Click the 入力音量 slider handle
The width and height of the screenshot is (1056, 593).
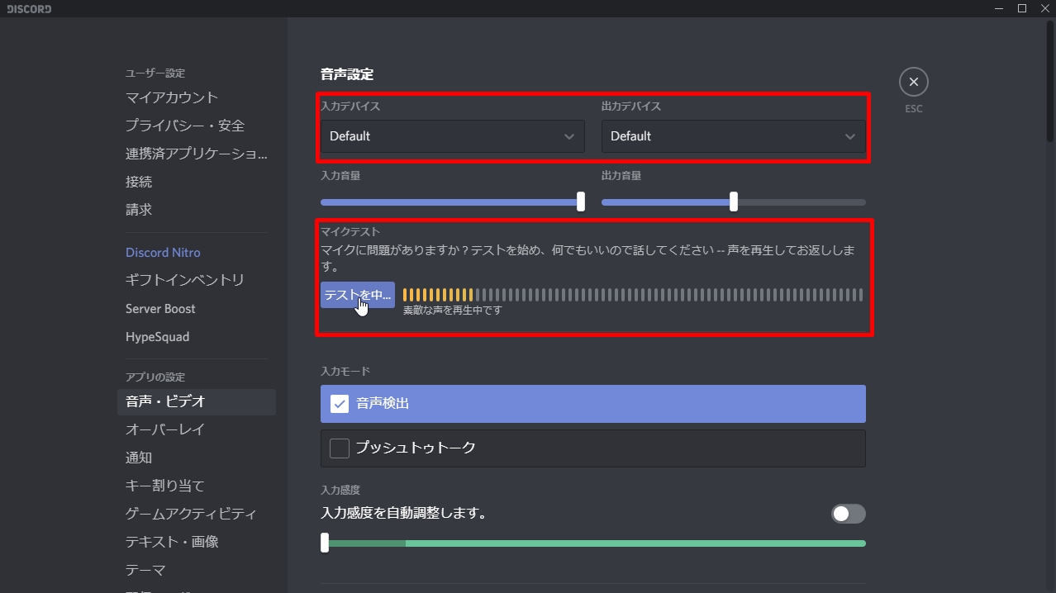[x=581, y=202]
